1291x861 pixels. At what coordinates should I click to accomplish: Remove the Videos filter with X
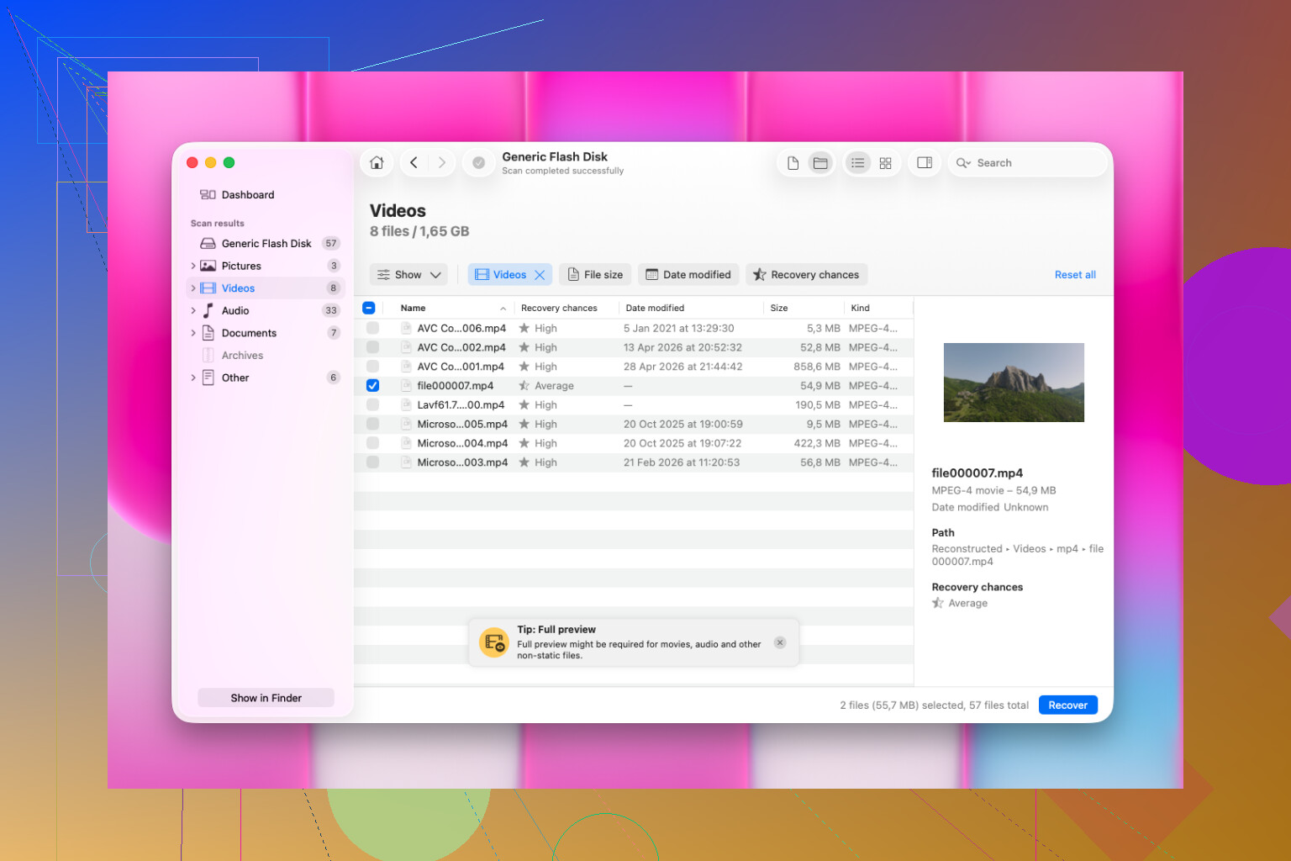click(x=540, y=275)
